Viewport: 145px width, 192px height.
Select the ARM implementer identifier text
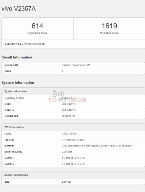coord(97,146)
